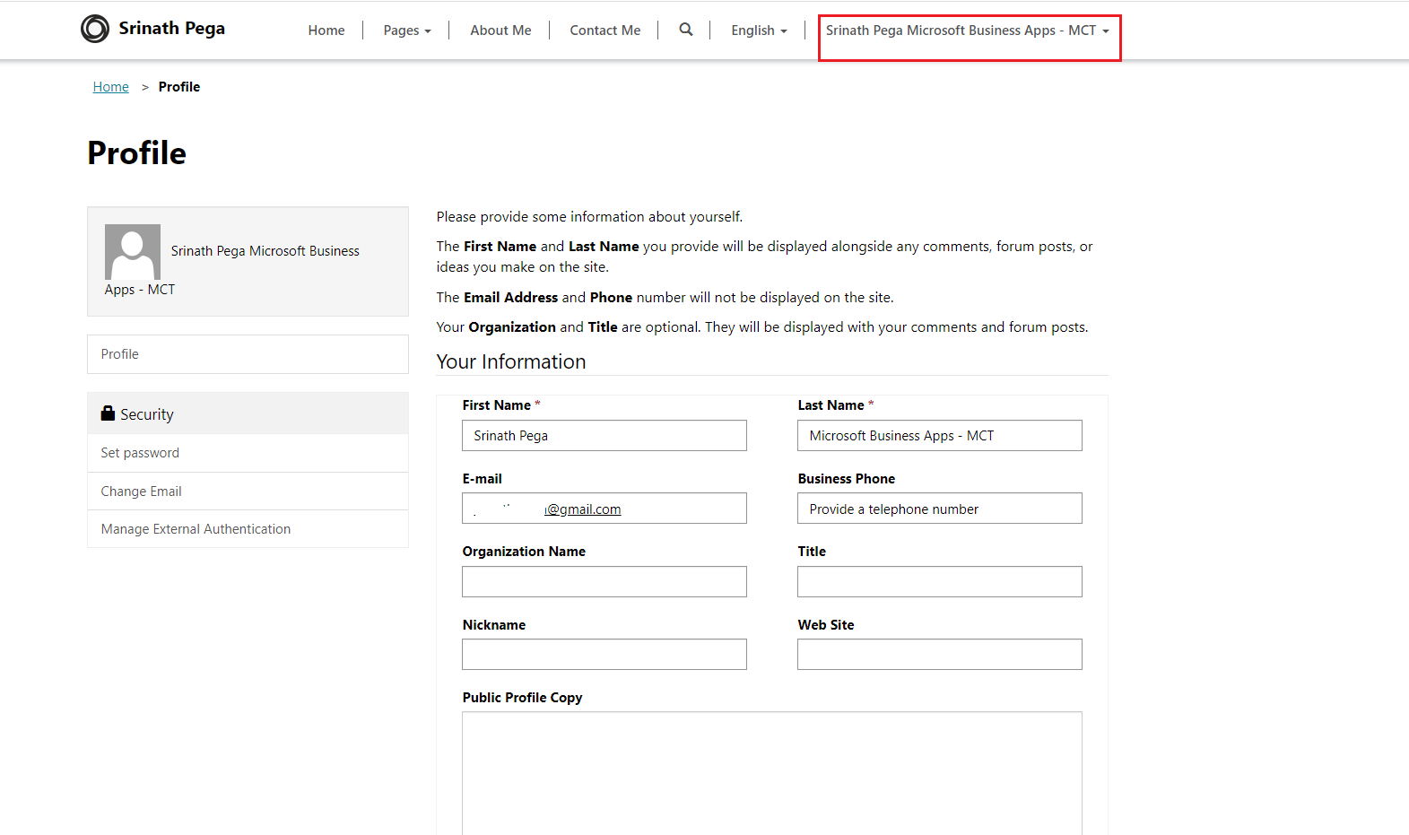Click into the Organization Name field
Viewport: 1409px width, 835px height.
[604, 581]
